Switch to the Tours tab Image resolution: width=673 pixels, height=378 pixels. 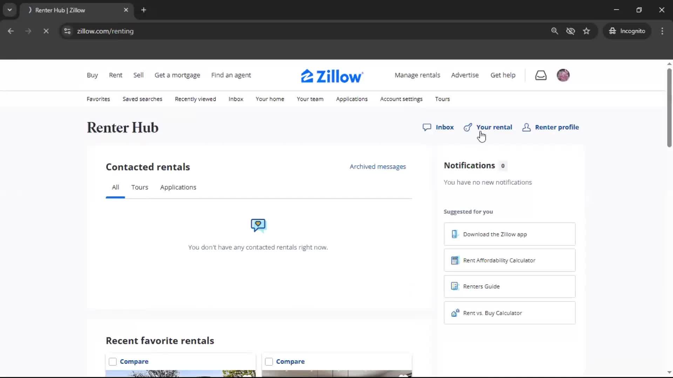coord(140,187)
